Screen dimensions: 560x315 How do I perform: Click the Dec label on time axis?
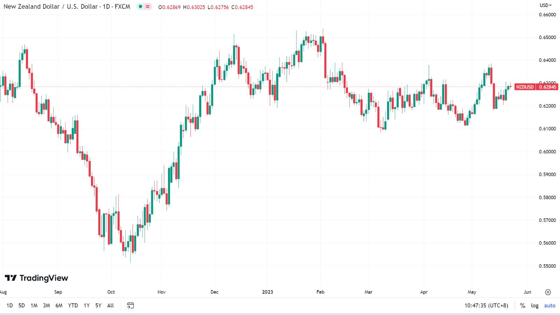click(215, 292)
